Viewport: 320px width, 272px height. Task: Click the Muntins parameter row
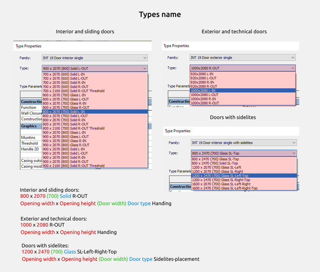[x=31, y=138]
